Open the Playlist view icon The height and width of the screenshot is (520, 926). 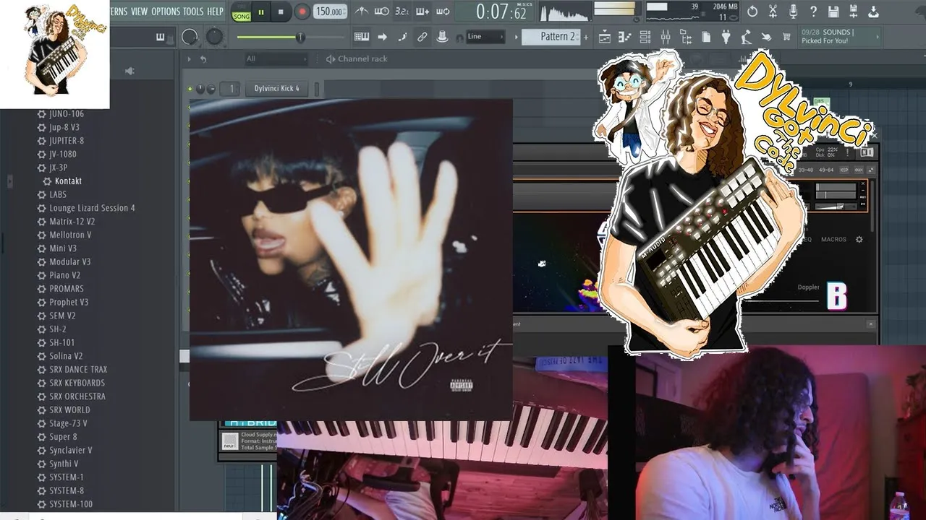605,37
